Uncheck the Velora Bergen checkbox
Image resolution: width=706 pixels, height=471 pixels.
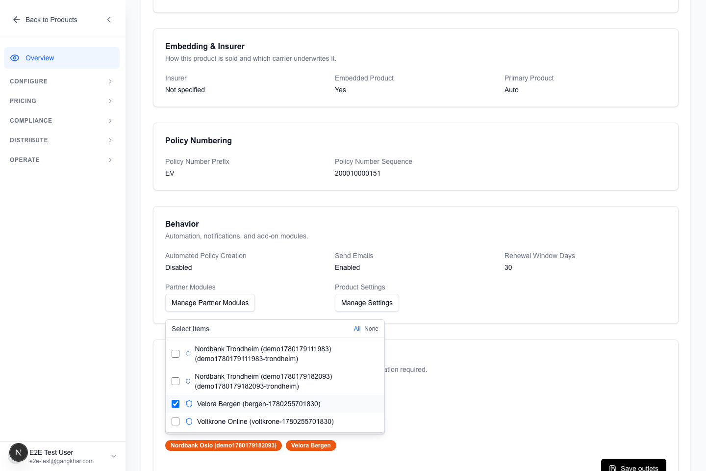176,404
